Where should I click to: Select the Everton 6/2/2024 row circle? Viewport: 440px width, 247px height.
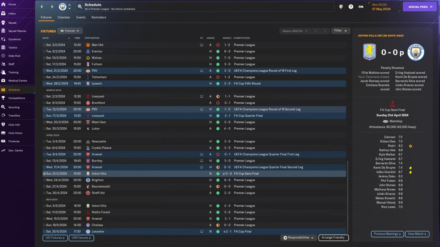coord(44,51)
